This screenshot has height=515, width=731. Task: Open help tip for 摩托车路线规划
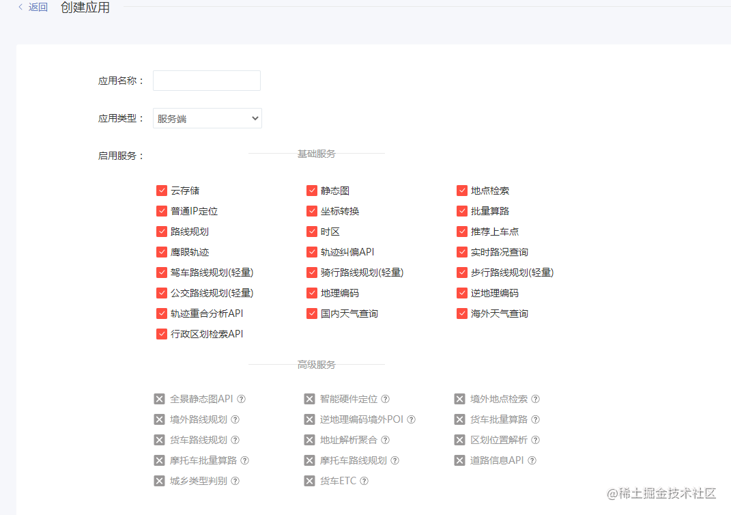pos(396,460)
